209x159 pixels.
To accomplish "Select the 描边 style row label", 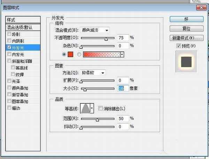I will [16, 108].
